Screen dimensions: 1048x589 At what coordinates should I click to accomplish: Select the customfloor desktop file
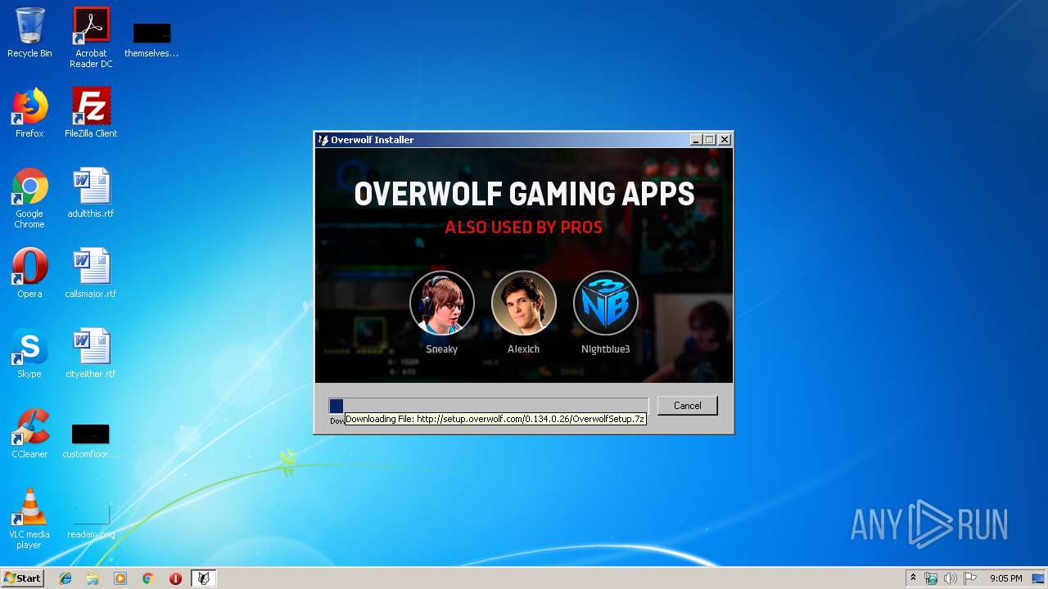[x=90, y=441]
